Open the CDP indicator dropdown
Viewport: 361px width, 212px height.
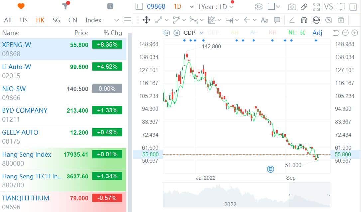(202, 33)
